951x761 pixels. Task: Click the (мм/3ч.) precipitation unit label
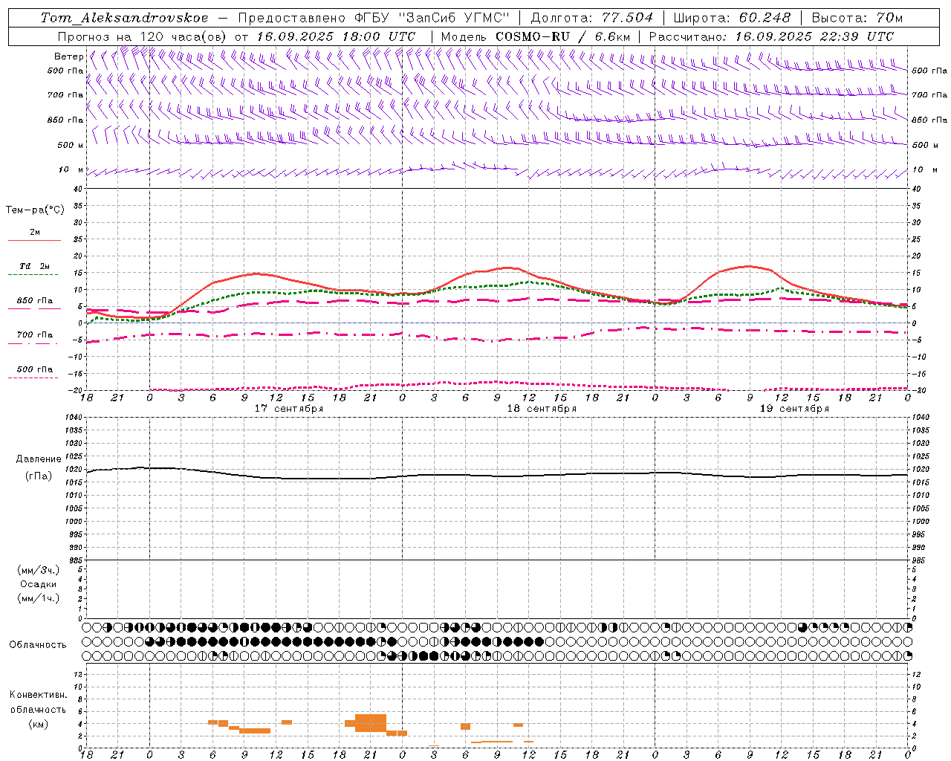(39, 570)
